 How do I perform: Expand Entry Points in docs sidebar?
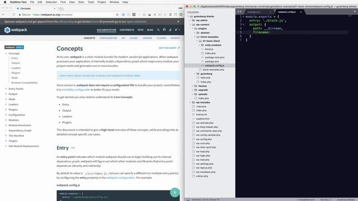tap(6, 89)
